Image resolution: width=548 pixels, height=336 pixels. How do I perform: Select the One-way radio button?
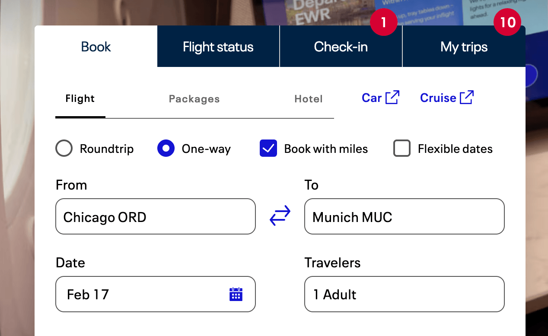pos(166,149)
